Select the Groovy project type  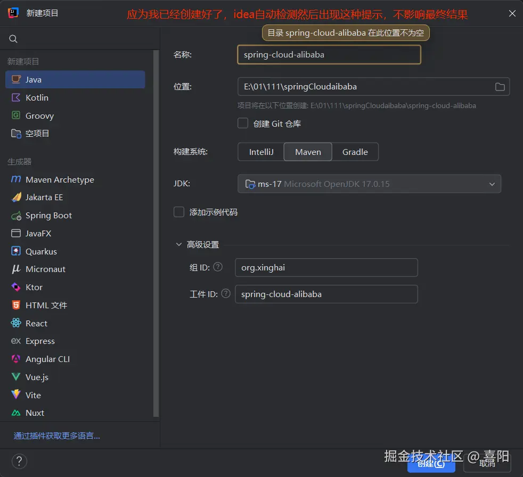75,116
